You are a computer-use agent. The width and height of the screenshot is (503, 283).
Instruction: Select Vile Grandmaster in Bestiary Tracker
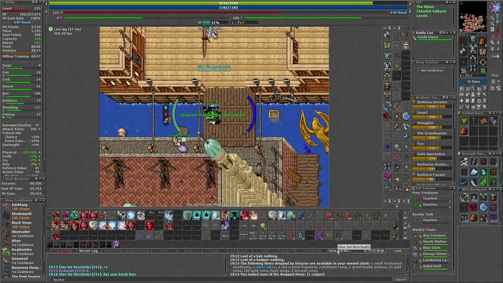point(432,135)
